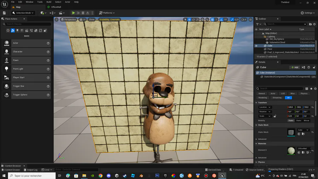Toggle world/local coordinate system icon
Viewport: 318px width, 179px height.
click(202, 19)
